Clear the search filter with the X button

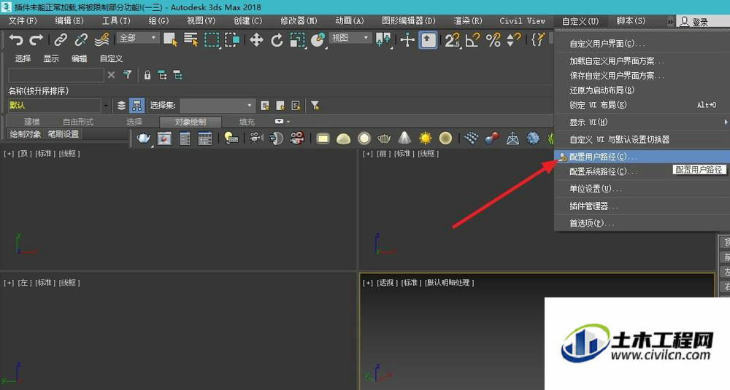(x=111, y=75)
